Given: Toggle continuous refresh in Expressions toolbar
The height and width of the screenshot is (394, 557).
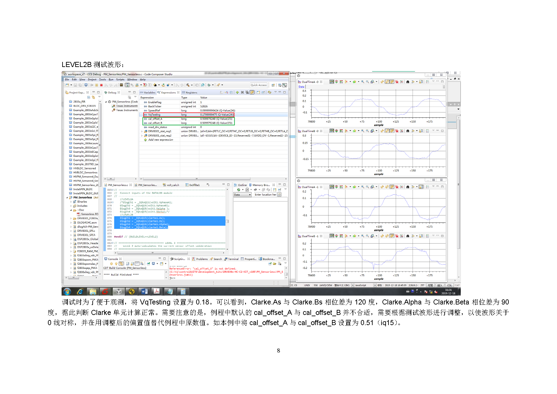Looking at the screenshot, I should coord(252,92).
